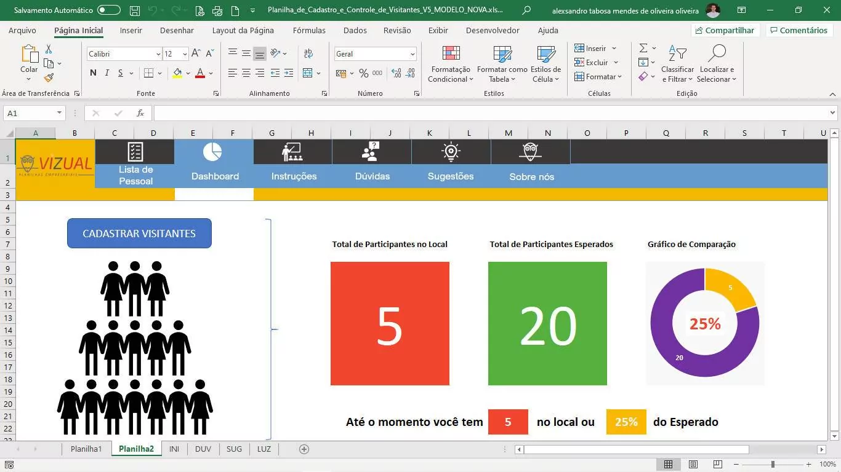Screen dimensions: 841x472
Task: Switch to Page Layout view icon
Action: (x=693, y=465)
